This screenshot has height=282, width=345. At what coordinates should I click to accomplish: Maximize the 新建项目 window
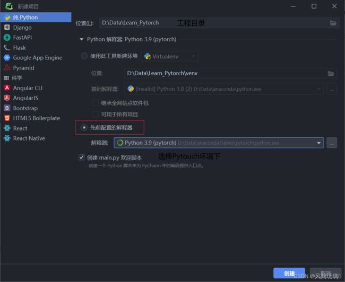(x=314, y=6)
